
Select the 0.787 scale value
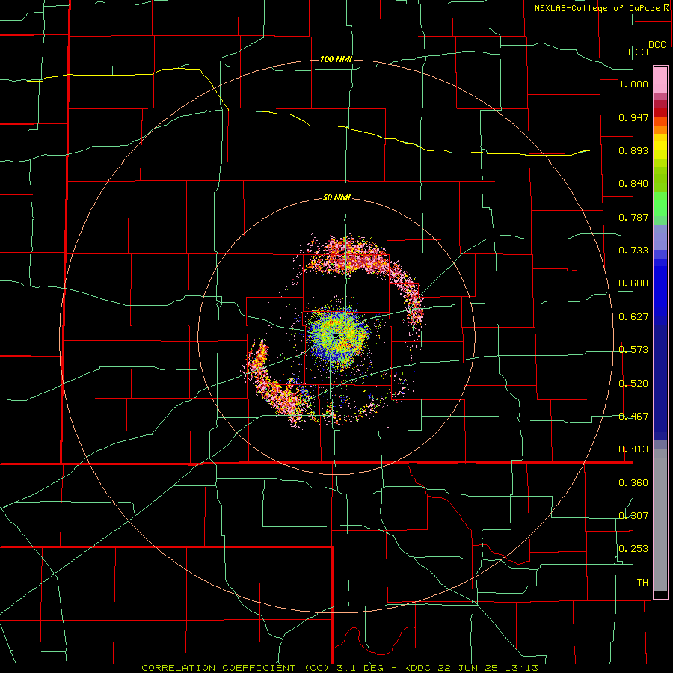tap(633, 217)
